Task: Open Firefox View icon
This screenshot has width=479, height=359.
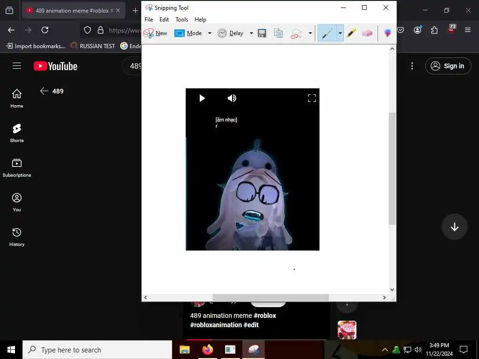Action: click(x=9, y=11)
